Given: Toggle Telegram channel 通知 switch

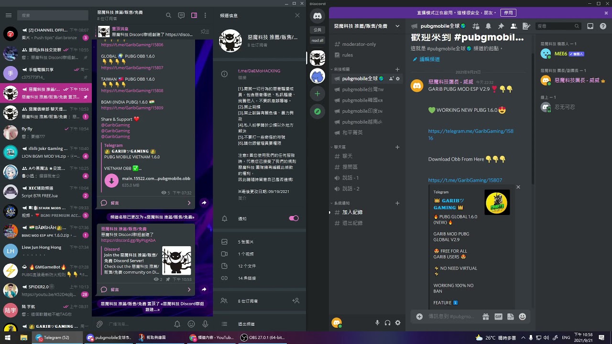Looking at the screenshot, I should tap(294, 218).
